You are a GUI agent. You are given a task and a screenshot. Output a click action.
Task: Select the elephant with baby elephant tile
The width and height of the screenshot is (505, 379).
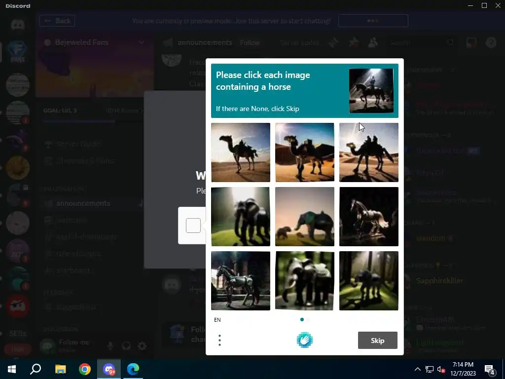point(305,217)
